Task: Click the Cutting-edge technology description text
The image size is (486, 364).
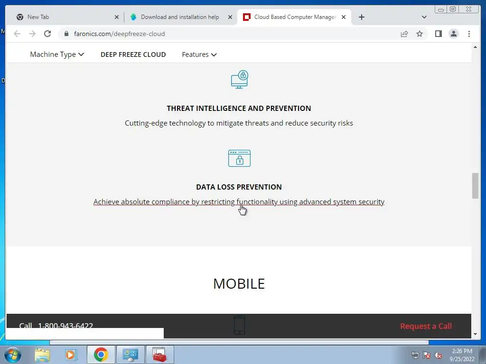Action: (x=239, y=123)
